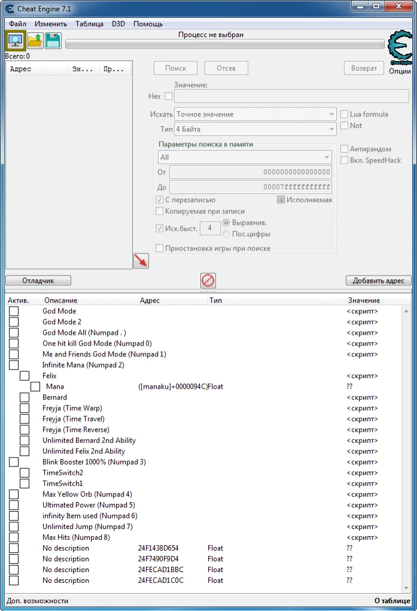This screenshot has width=417, height=611.
Task: Select the Выравнив. radio button
Action: point(226,222)
